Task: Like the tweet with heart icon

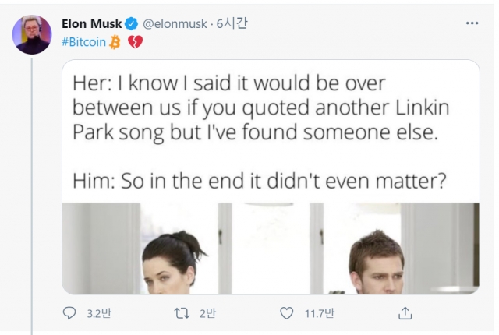Action: click(x=286, y=313)
